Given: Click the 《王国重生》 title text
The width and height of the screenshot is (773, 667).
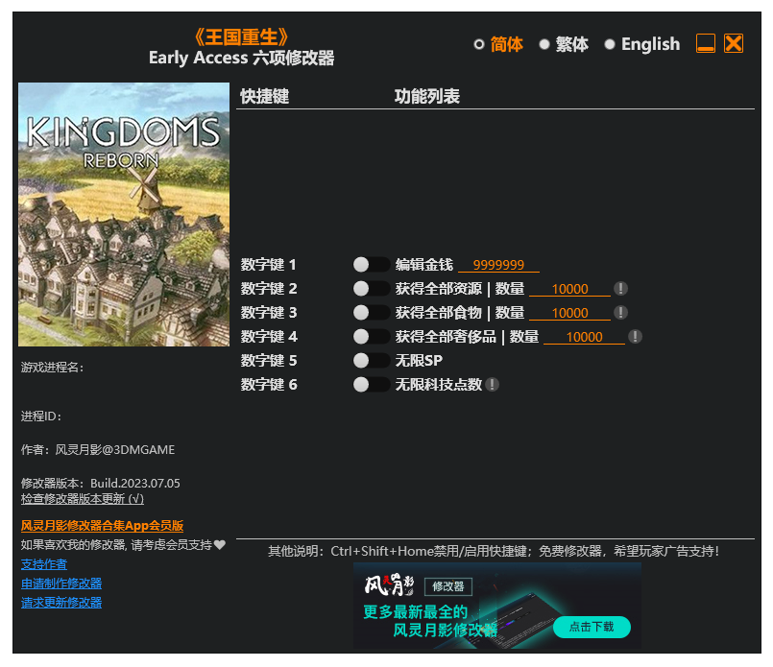Looking at the screenshot, I should point(241,36).
